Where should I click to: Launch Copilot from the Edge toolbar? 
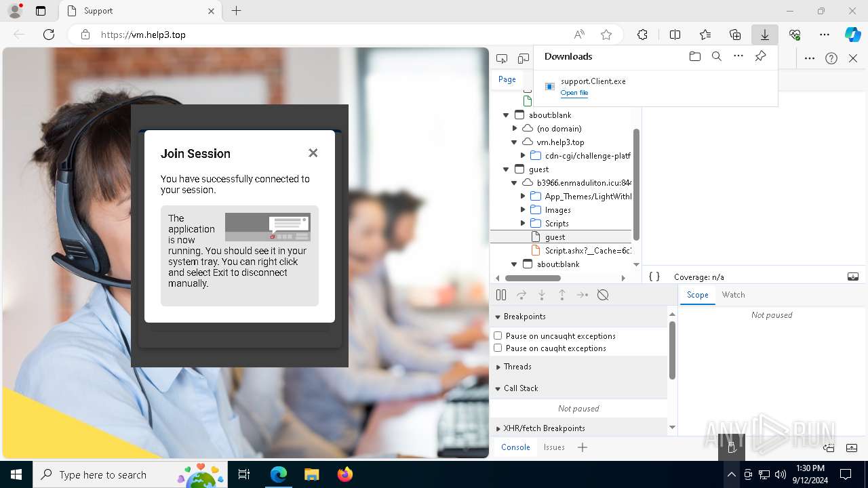pyautogui.click(x=853, y=35)
